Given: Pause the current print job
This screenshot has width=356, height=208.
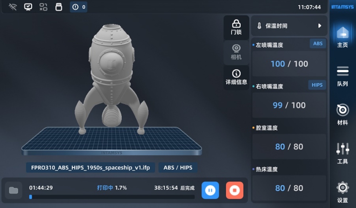Looking at the screenshot, I should point(210,190).
